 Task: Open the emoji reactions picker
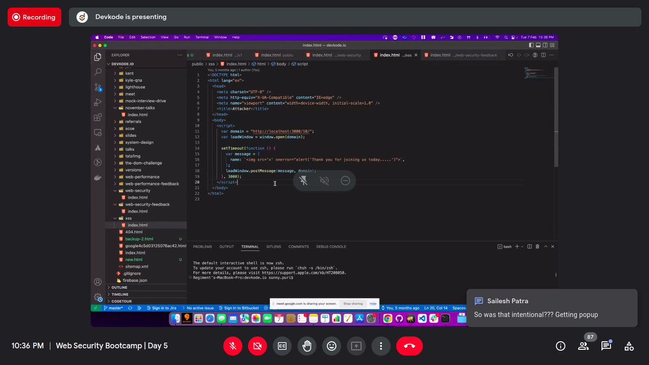coord(332,346)
